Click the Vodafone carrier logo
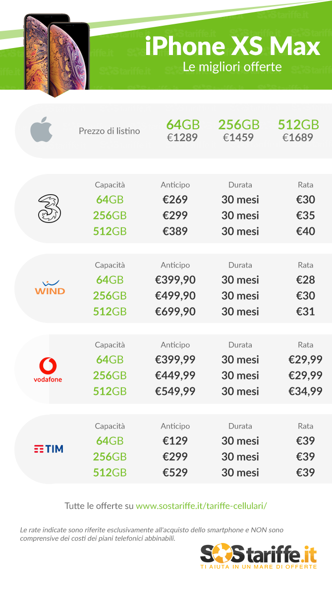The height and width of the screenshot is (594, 332). click(48, 370)
